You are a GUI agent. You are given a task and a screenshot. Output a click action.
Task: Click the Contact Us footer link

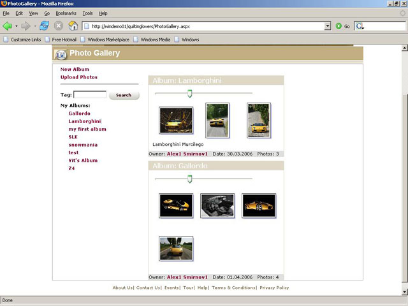(x=148, y=288)
